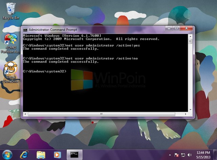Click the 'Microsoft Windows [Version 6.1.7600]' line
This screenshot has height=160, width=217.
click(62, 36)
